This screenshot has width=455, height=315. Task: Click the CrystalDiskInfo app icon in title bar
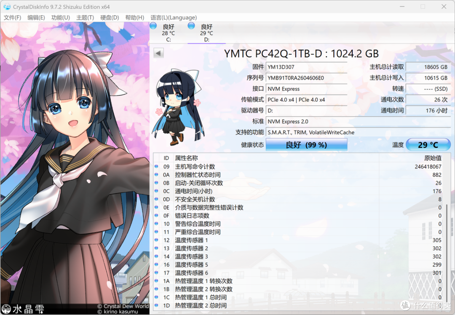tap(7, 6)
